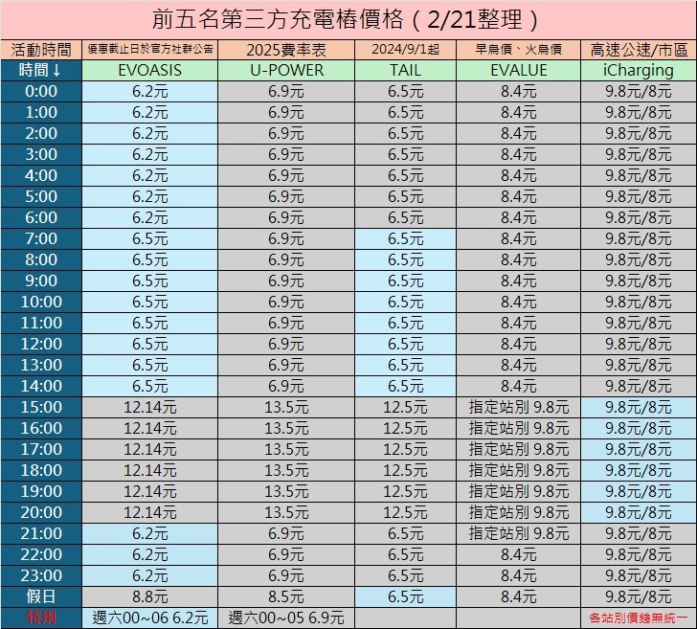Select iCharging price at 19:00

click(x=639, y=491)
